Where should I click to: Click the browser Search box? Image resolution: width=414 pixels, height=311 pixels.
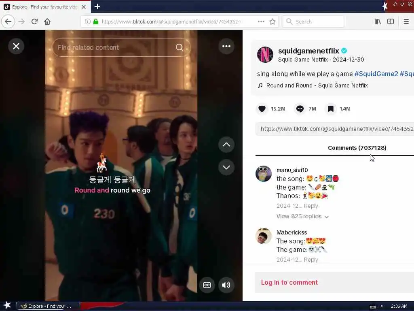tap(313, 21)
